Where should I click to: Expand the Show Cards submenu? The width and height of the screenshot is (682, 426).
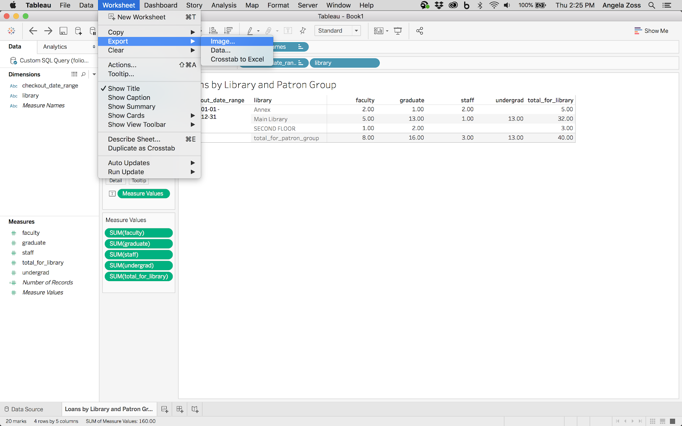pos(149,115)
